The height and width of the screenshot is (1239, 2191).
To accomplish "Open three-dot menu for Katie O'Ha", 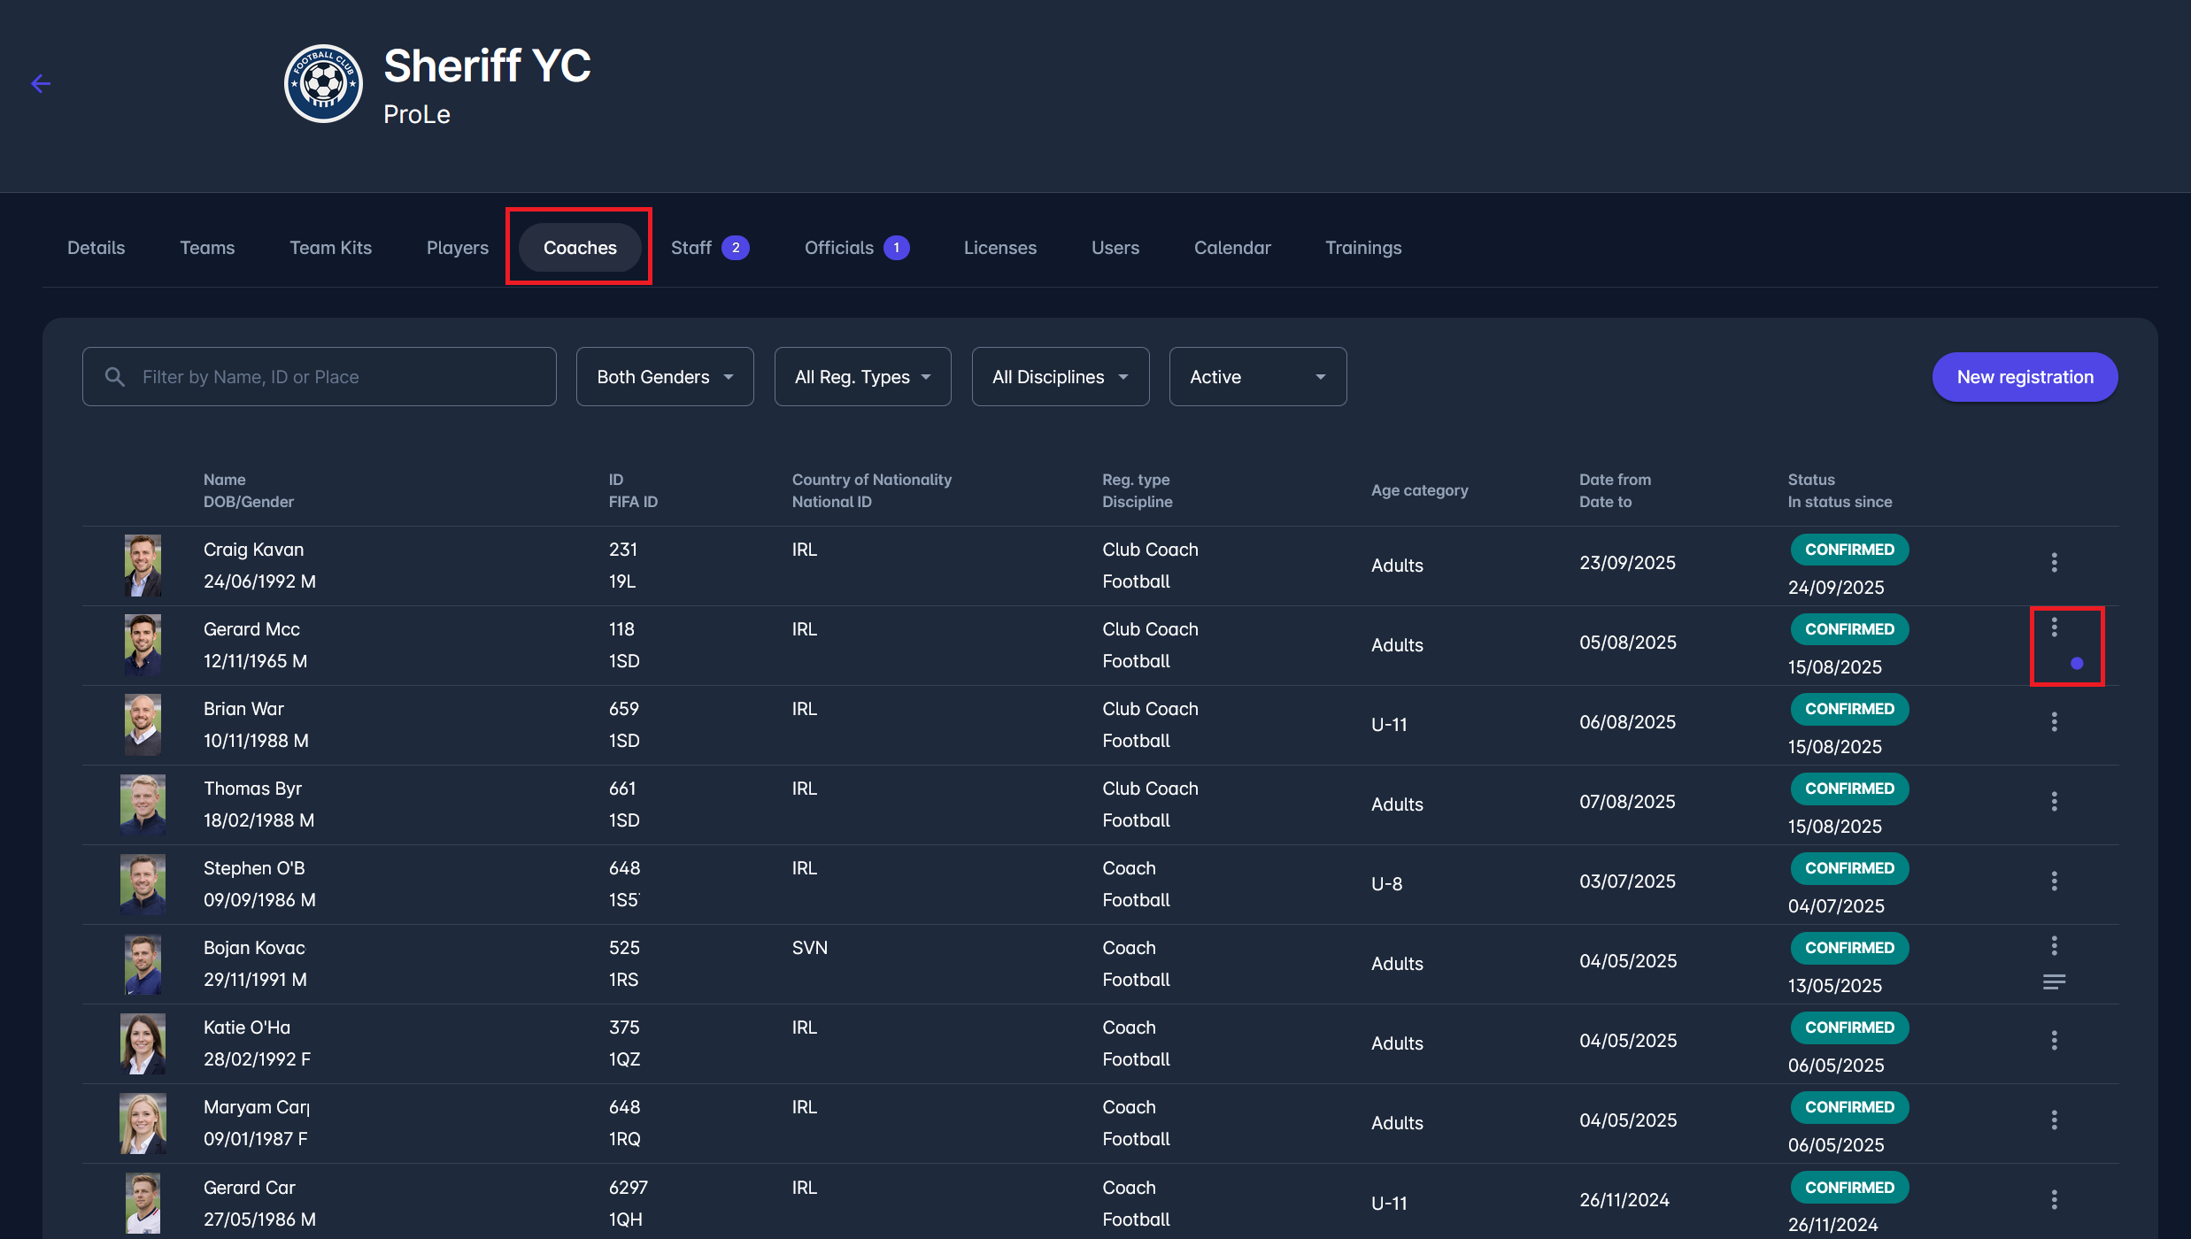I will (2054, 1041).
